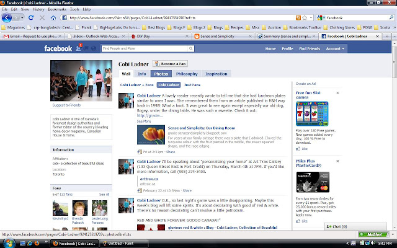Image resolution: width=397 pixels, height=248 pixels.
Task: Click the Find People and More search field
Action: click(x=145, y=48)
